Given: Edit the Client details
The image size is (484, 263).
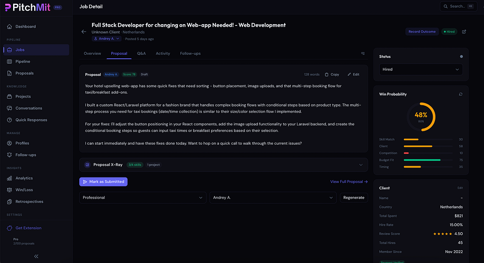Looking at the screenshot, I should [x=460, y=188].
